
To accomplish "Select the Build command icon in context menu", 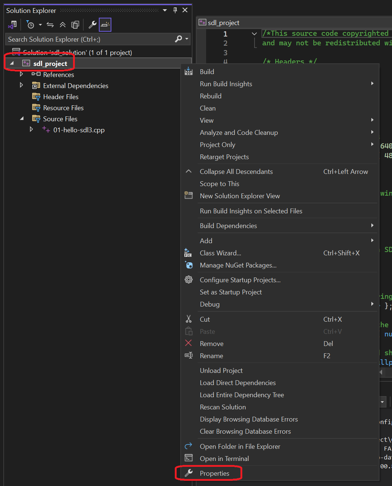I will click(188, 71).
